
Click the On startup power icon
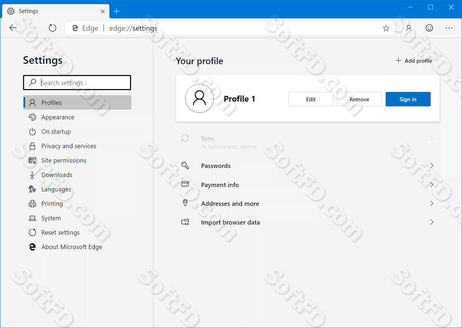[x=32, y=132]
